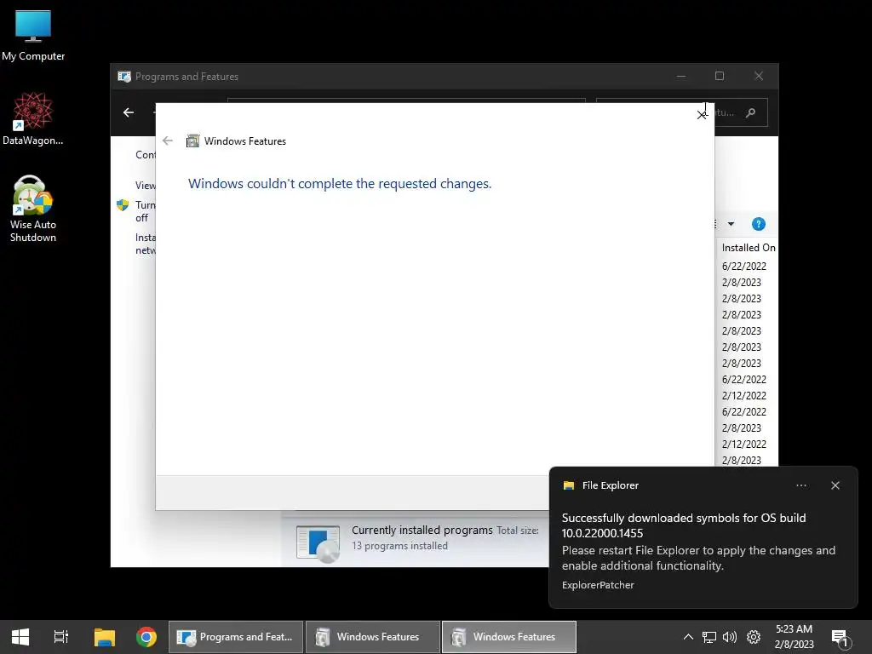Open help in Programs and Features
This screenshot has width=872, height=654.
pyautogui.click(x=759, y=224)
